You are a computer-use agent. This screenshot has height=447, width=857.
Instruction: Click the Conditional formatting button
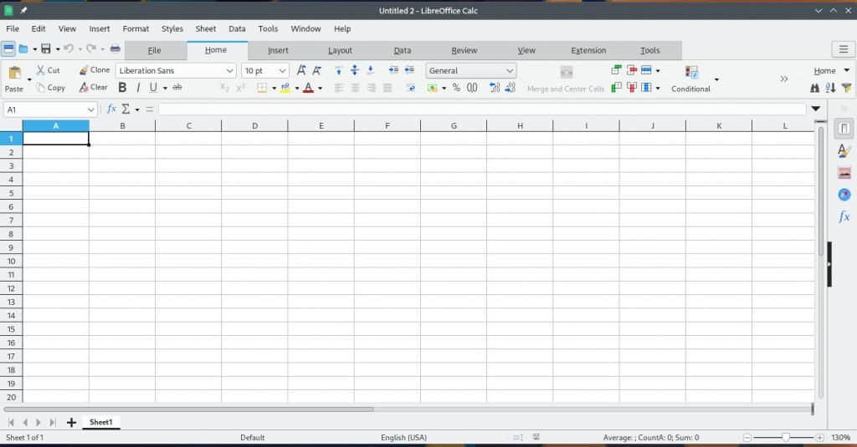point(690,89)
